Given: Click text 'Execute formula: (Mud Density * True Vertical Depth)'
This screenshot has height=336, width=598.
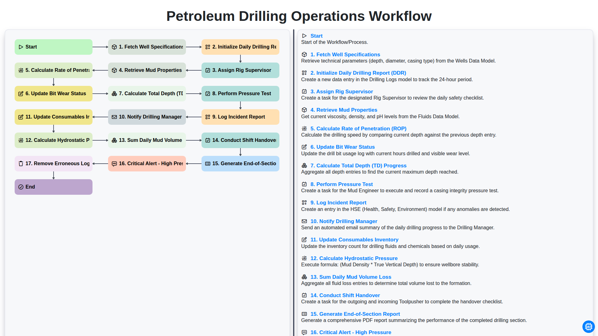Looking at the screenshot, I should 359,264.
